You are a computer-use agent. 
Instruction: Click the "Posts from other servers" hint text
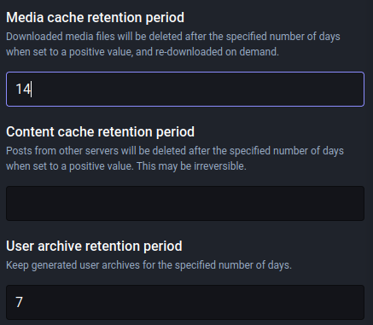point(62,151)
